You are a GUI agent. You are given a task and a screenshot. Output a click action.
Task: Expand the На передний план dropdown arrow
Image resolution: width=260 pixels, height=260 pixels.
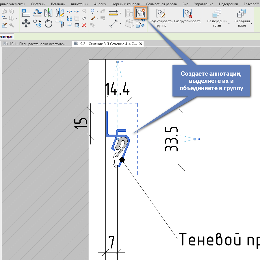[229, 23]
